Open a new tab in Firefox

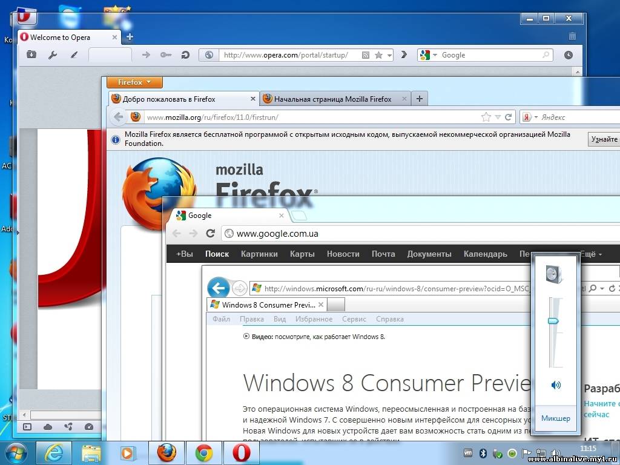pyautogui.click(x=420, y=99)
